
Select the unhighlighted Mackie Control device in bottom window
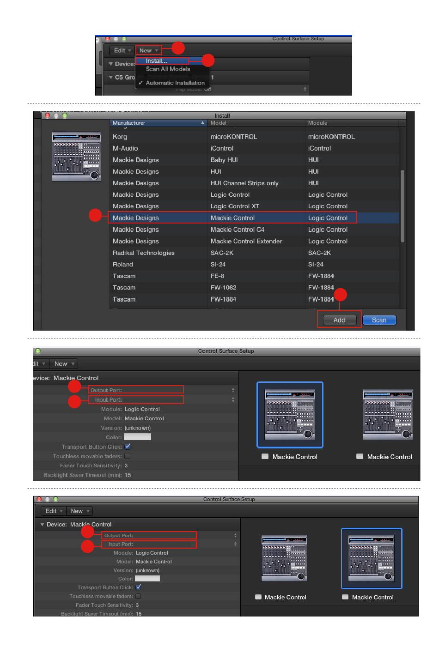coord(284,558)
